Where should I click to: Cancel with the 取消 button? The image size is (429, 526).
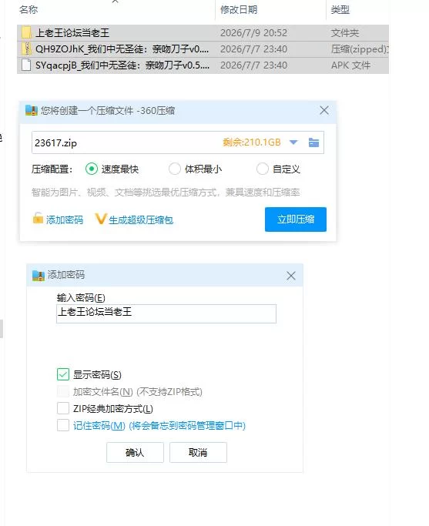[198, 453]
